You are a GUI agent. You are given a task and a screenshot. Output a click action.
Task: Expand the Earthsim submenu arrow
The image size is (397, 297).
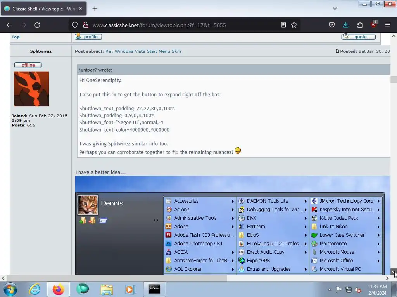coord(306,227)
